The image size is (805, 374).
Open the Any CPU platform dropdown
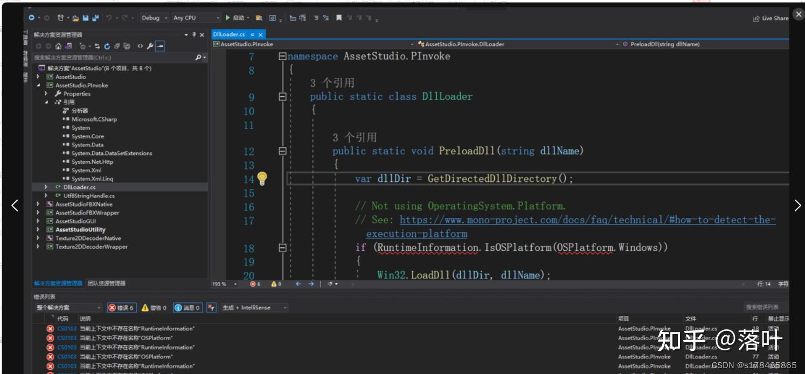pyautogui.click(x=196, y=17)
